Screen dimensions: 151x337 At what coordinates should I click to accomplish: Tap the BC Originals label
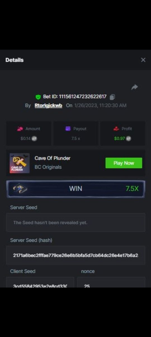tap(48, 167)
